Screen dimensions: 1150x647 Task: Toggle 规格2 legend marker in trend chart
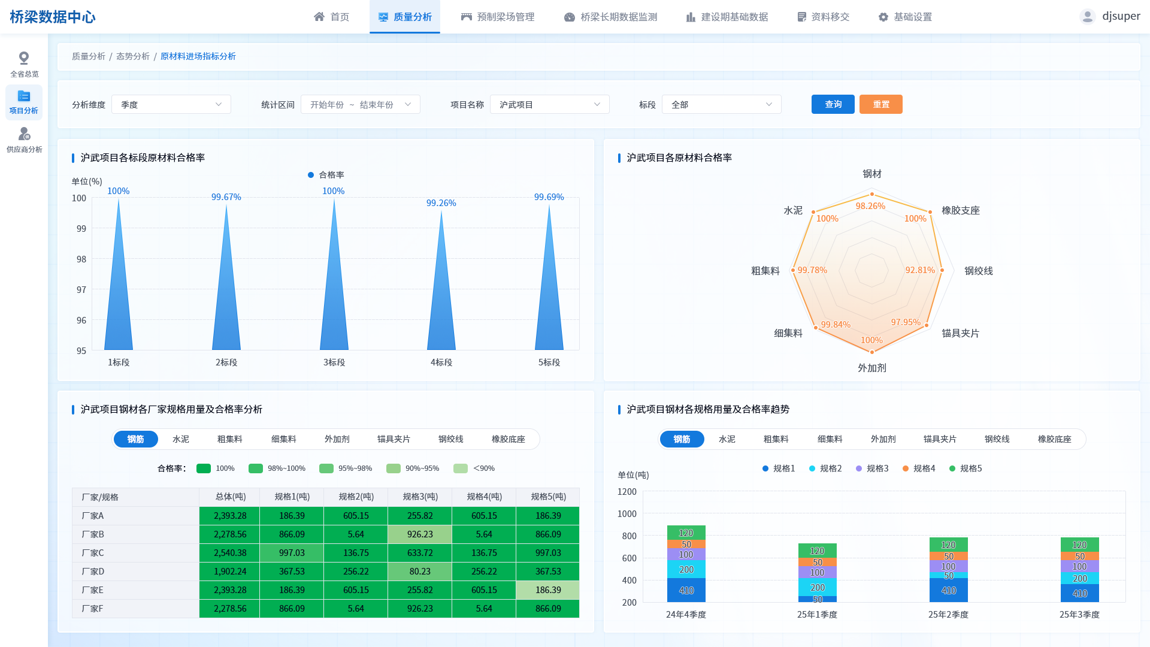(x=812, y=468)
